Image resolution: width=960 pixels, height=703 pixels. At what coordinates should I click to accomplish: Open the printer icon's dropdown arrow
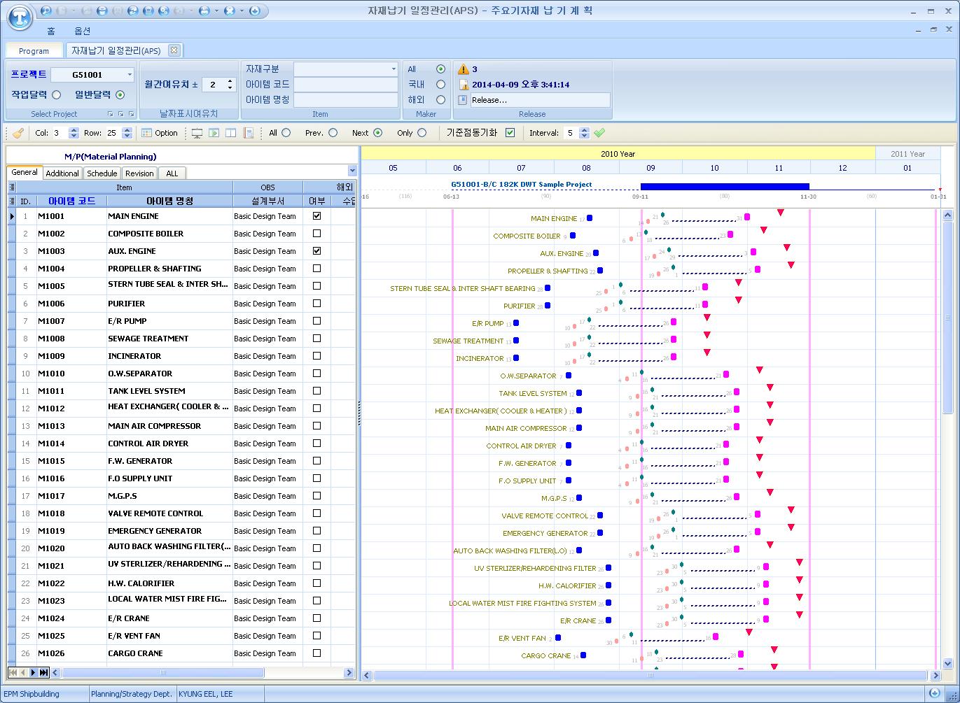pyautogui.click(x=216, y=11)
